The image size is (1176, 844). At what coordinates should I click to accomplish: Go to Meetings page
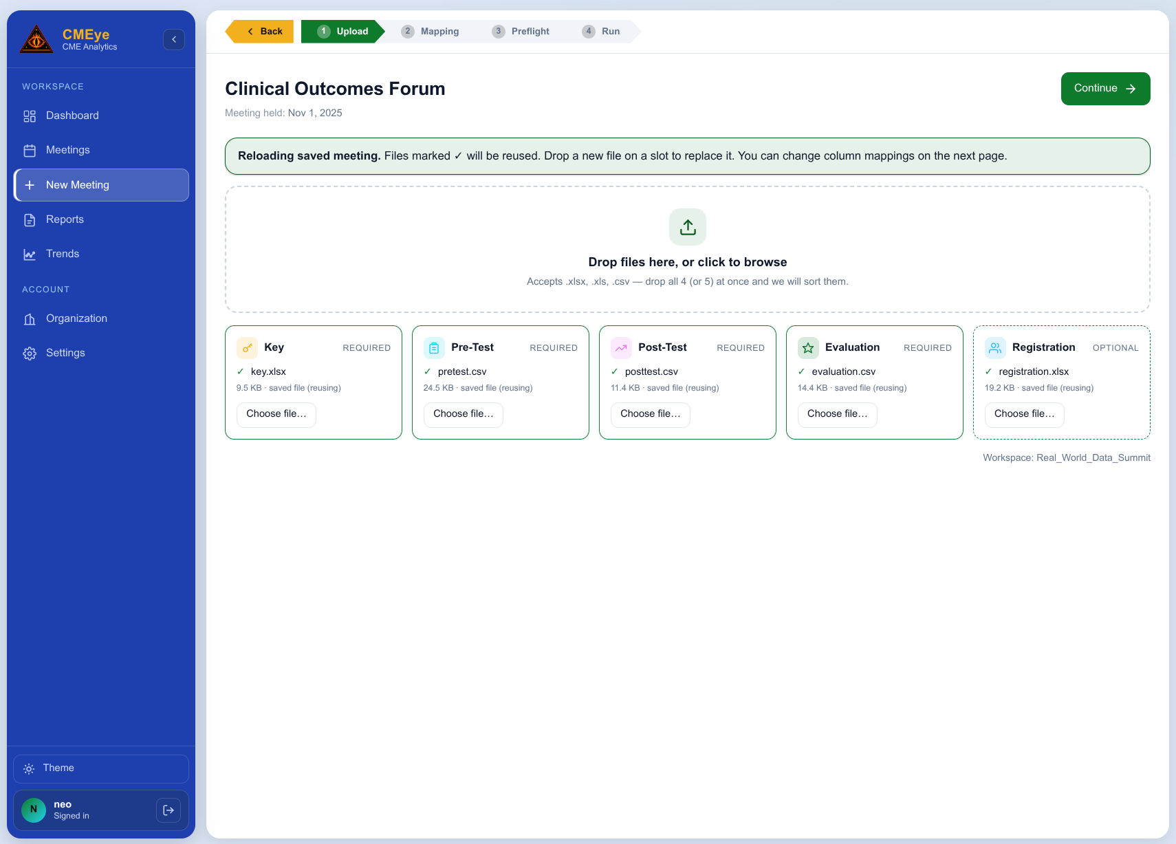101,151
